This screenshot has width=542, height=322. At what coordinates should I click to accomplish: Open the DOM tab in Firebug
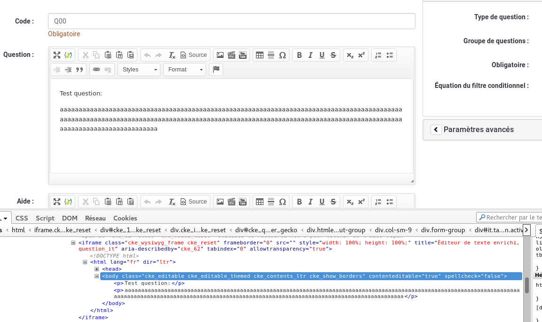(70, 218)
